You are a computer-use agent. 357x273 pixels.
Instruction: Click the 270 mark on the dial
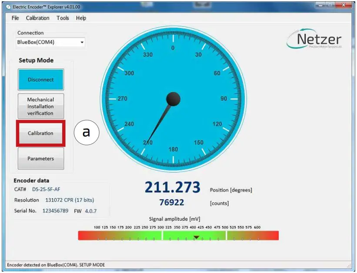[x=123, y=99]
